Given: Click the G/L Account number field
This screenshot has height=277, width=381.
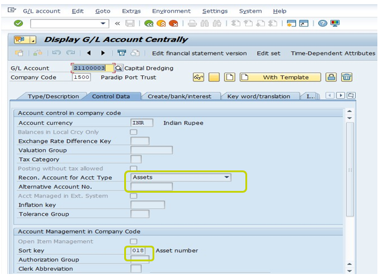Looking at the screenshot, I should pyautogui.click(x=93, y=68).
